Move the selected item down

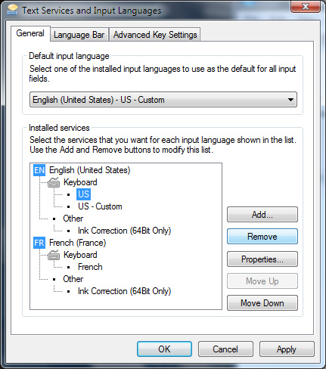[262, 302]
